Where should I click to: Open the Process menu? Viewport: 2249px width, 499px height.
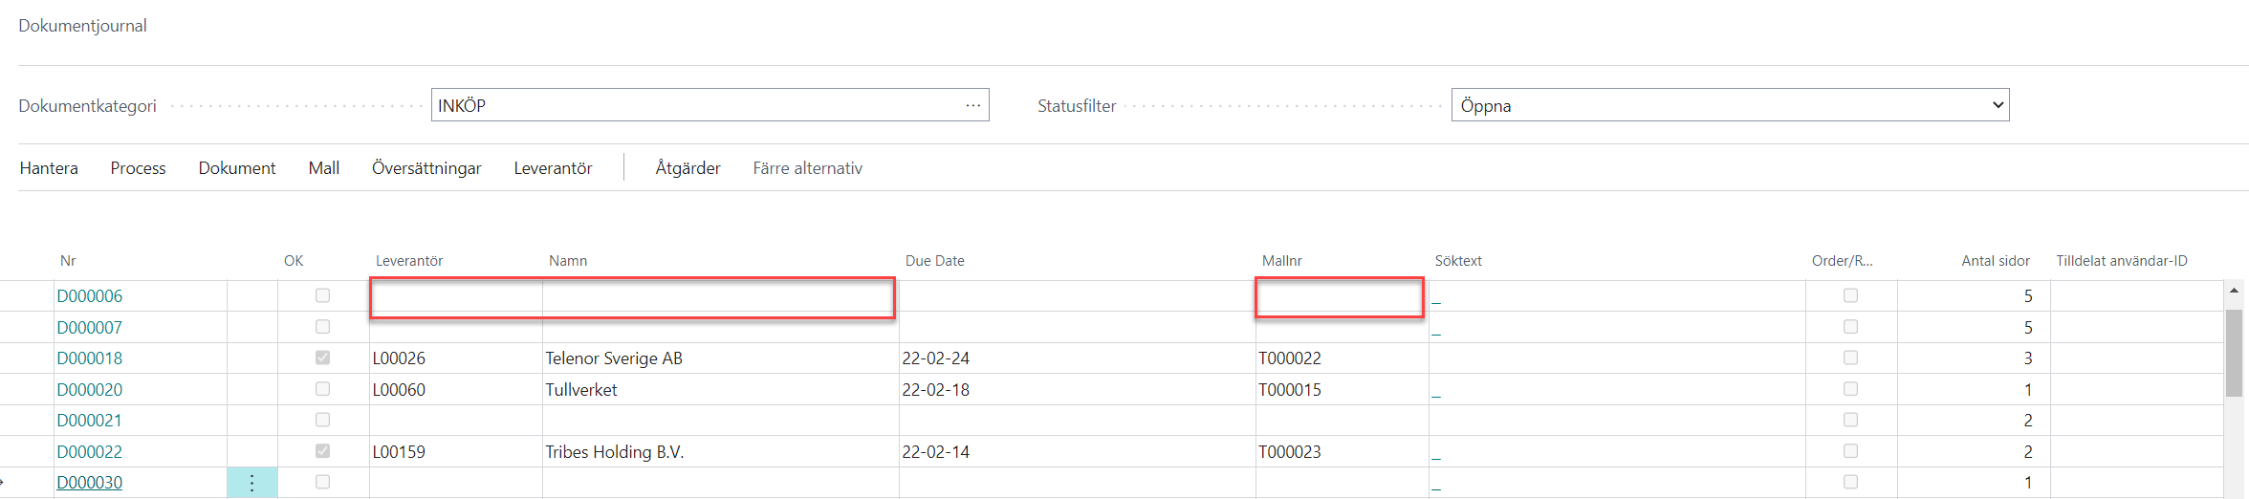tap(138, 168)
